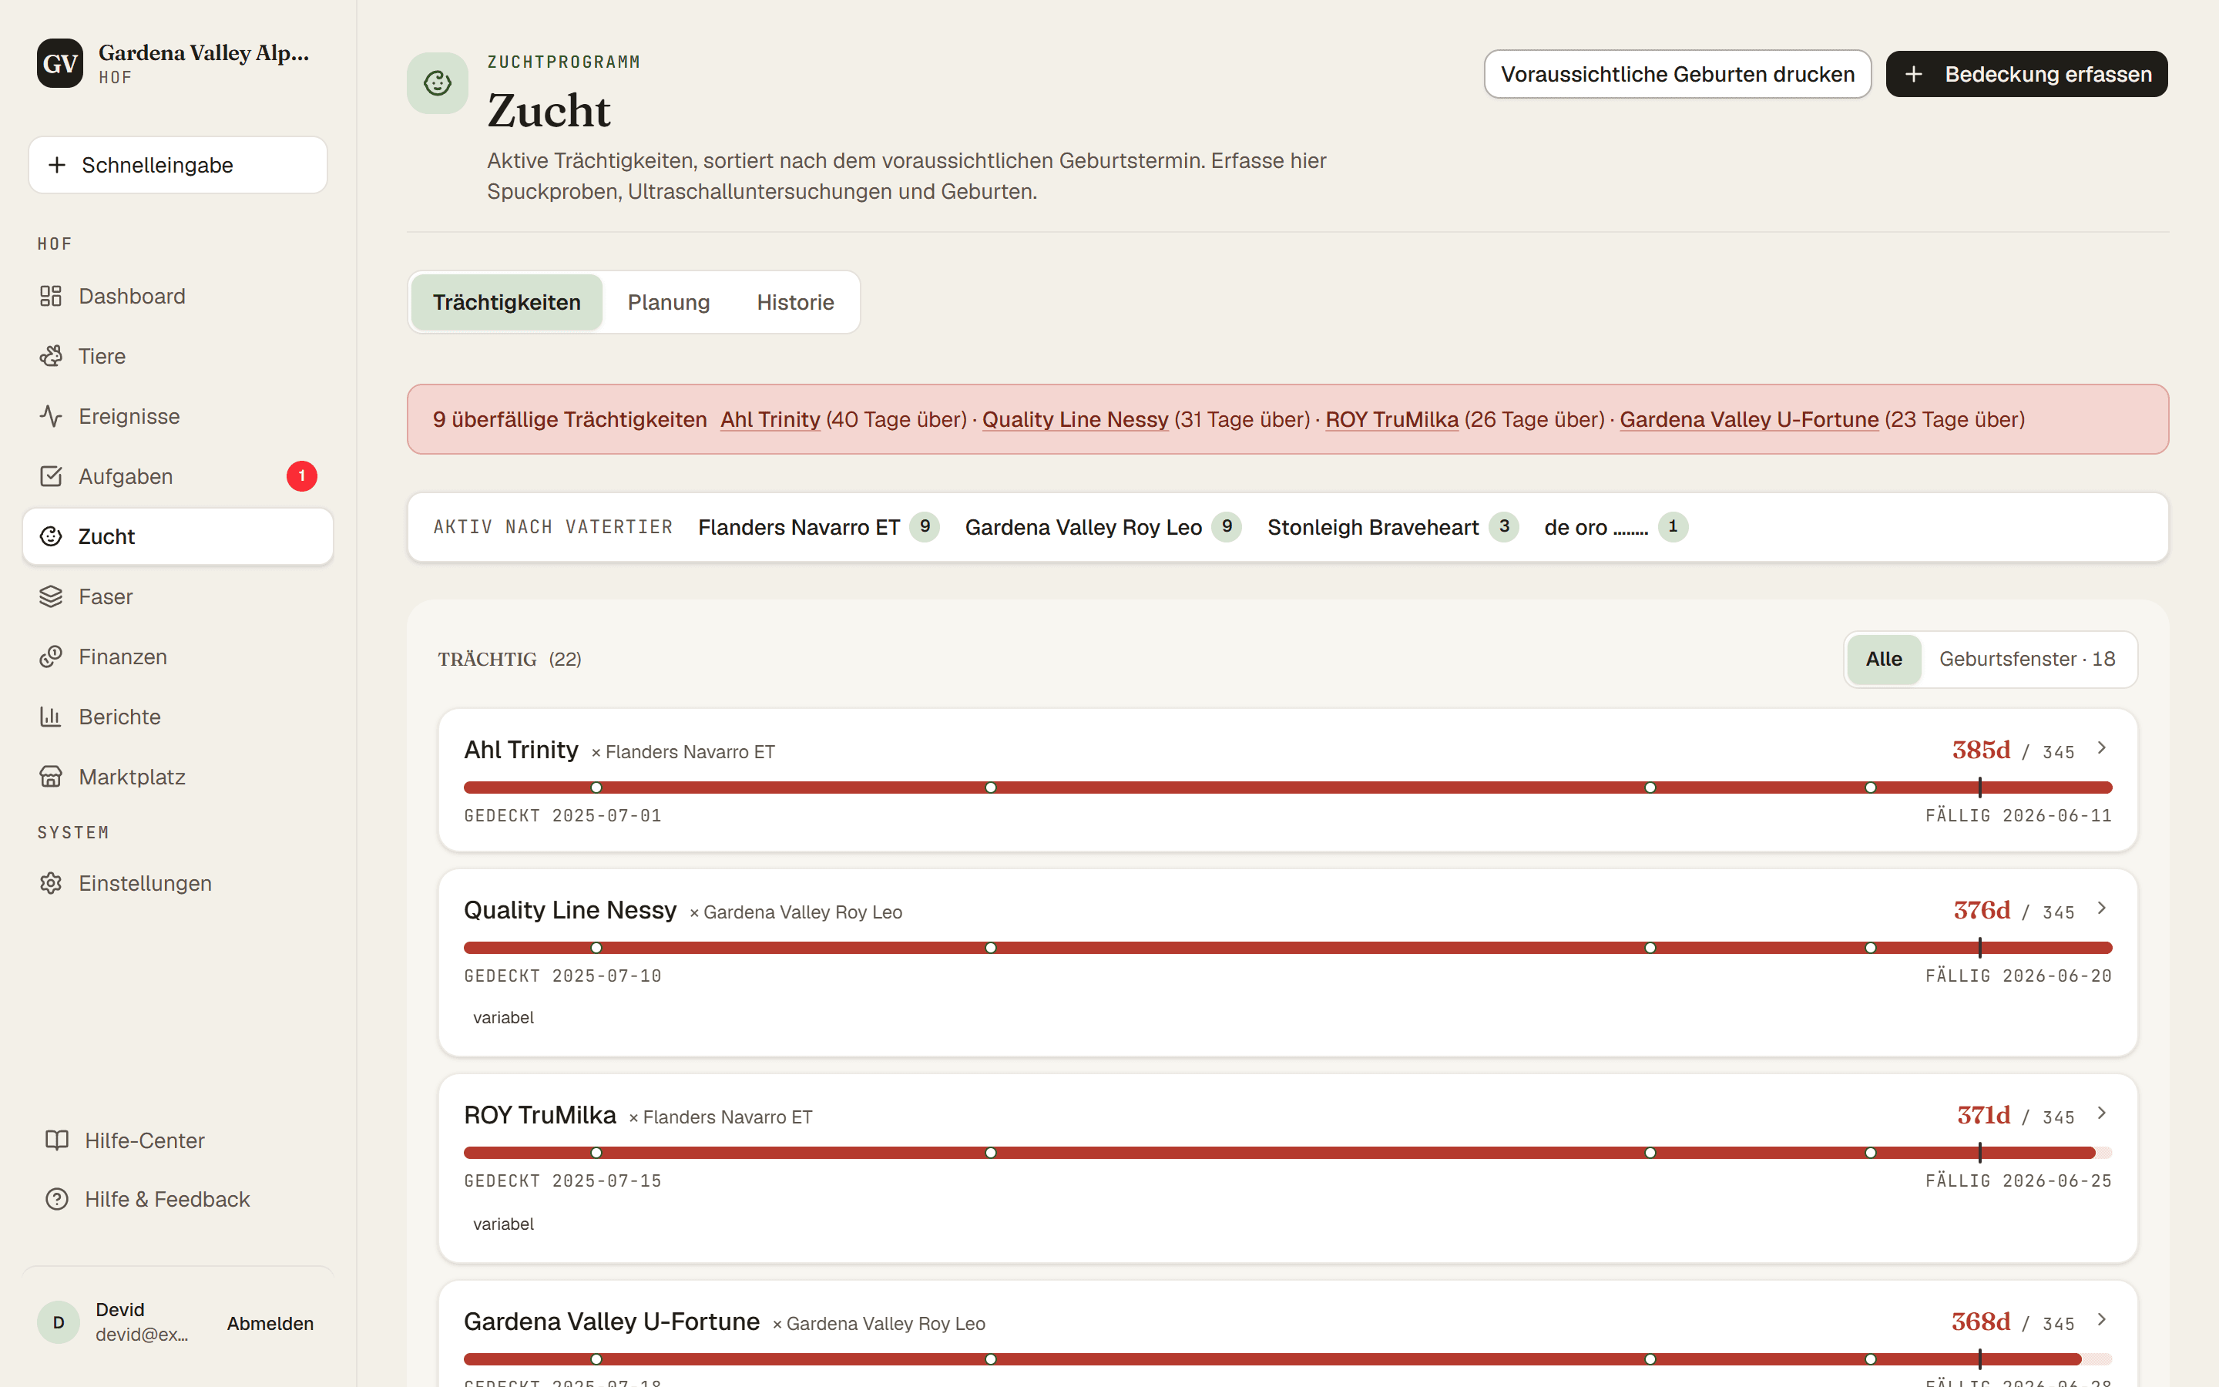Open Gardena Valley U-Fortune overdue link
Image resolution: width=2219 pixels, height=1387 pixels.
click(x=1748, y=419)
